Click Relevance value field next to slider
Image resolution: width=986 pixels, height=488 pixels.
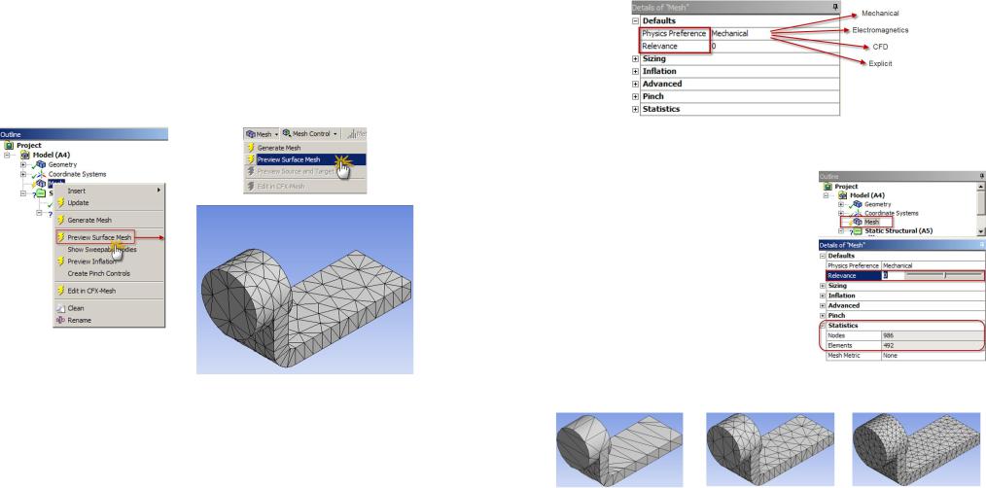[894, 275]
